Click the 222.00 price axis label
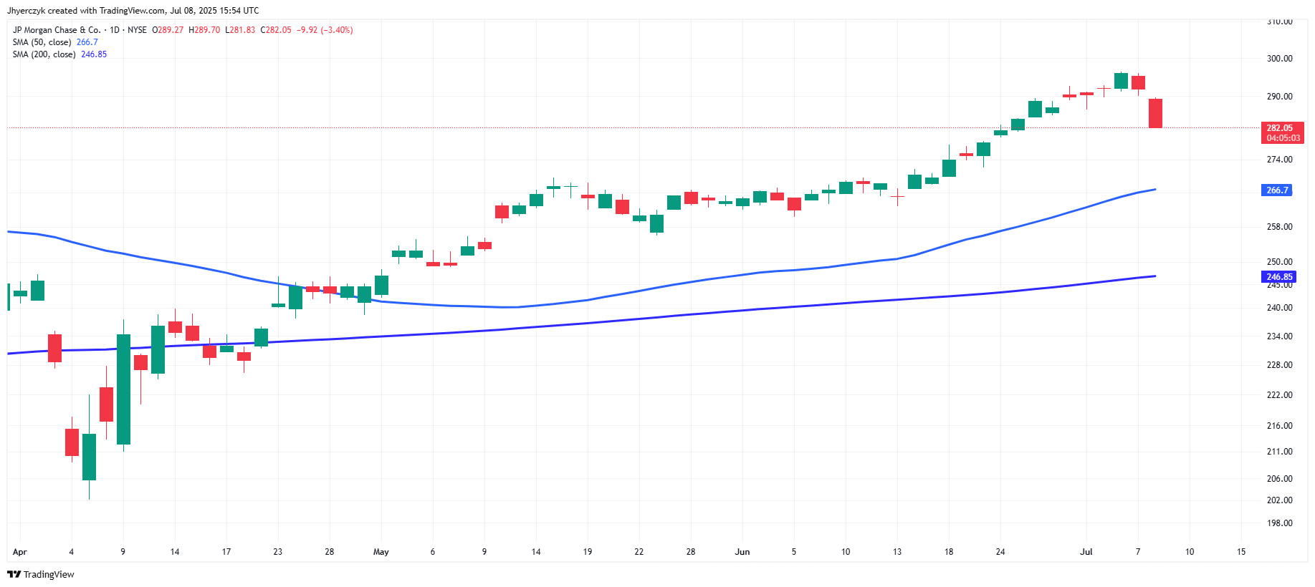This screenshot has width=1315, height=587. pyautogui.click(x=1279, y=395)
